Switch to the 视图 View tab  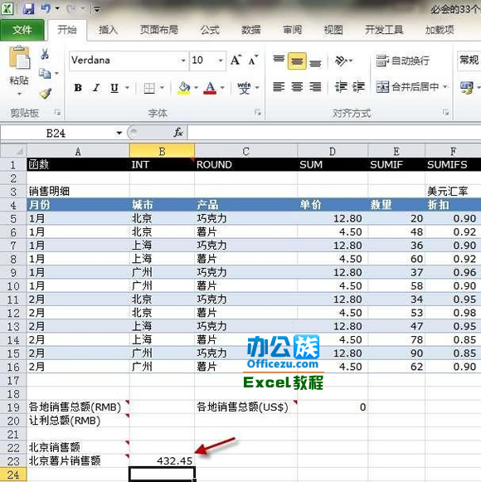(x=333, y=30)
